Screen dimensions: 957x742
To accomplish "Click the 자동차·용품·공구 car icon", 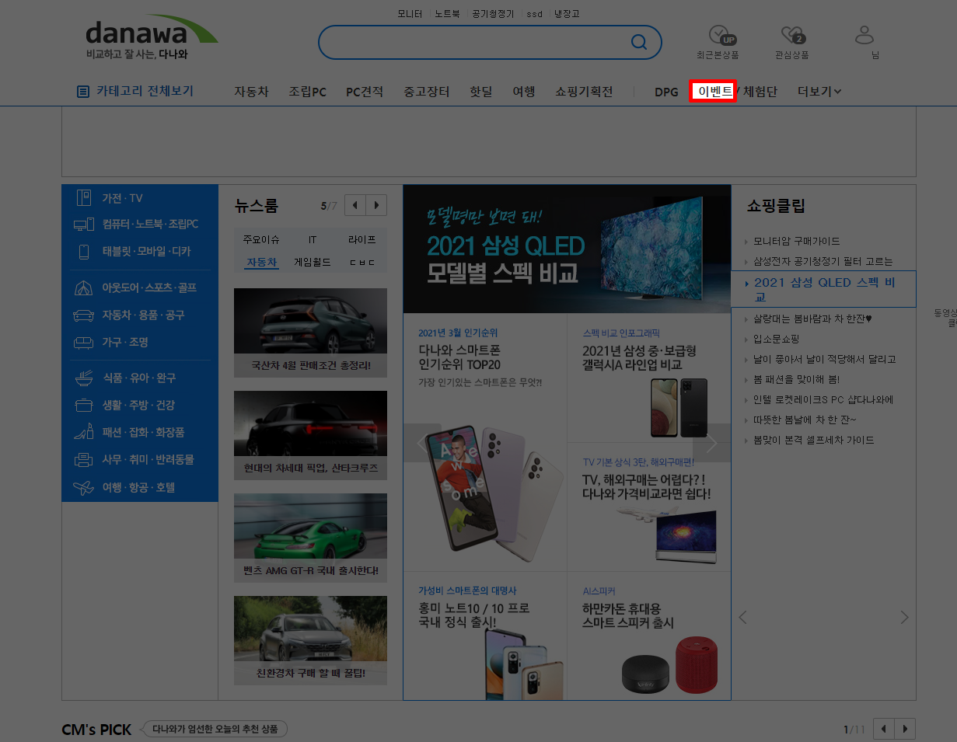I will (84, 315).
